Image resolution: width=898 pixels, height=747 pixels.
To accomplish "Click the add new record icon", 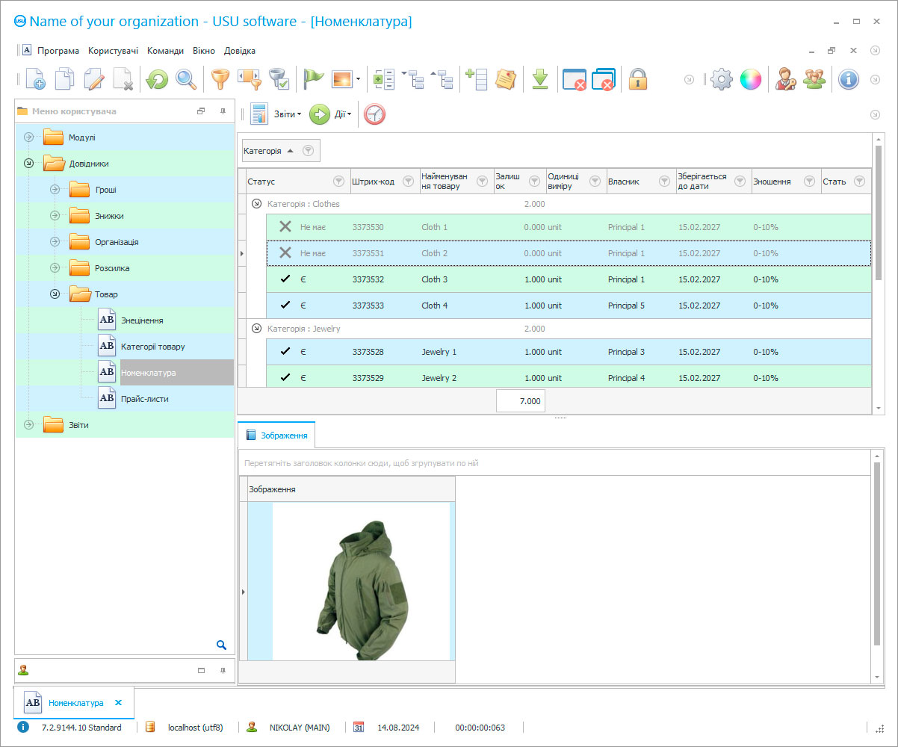I will [x=35, y=79].
